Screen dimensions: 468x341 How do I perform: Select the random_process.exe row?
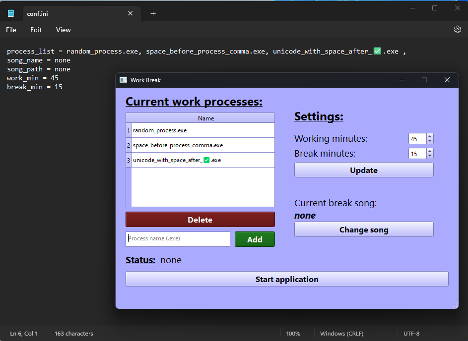click(x=202, y=130)
